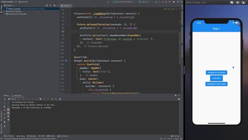Click the editor vertical scrollbar
The image size is (248, 140).
tap(180, 48)
